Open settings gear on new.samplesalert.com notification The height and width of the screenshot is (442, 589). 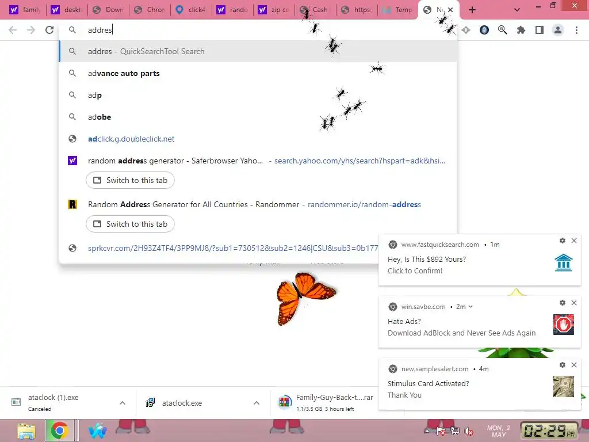(x=563, y=365)
